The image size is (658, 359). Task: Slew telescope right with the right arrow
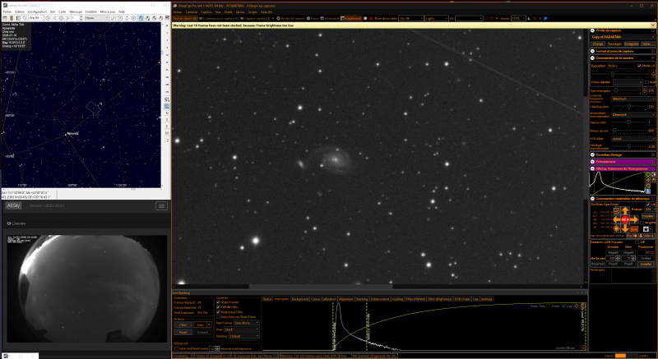click(633, 219)
